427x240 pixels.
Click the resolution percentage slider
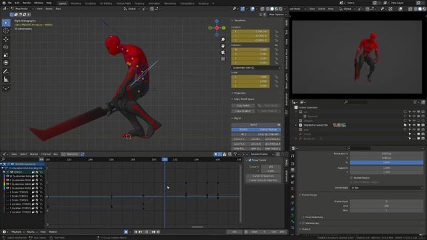pyautogui.click(x=387, y=163)
